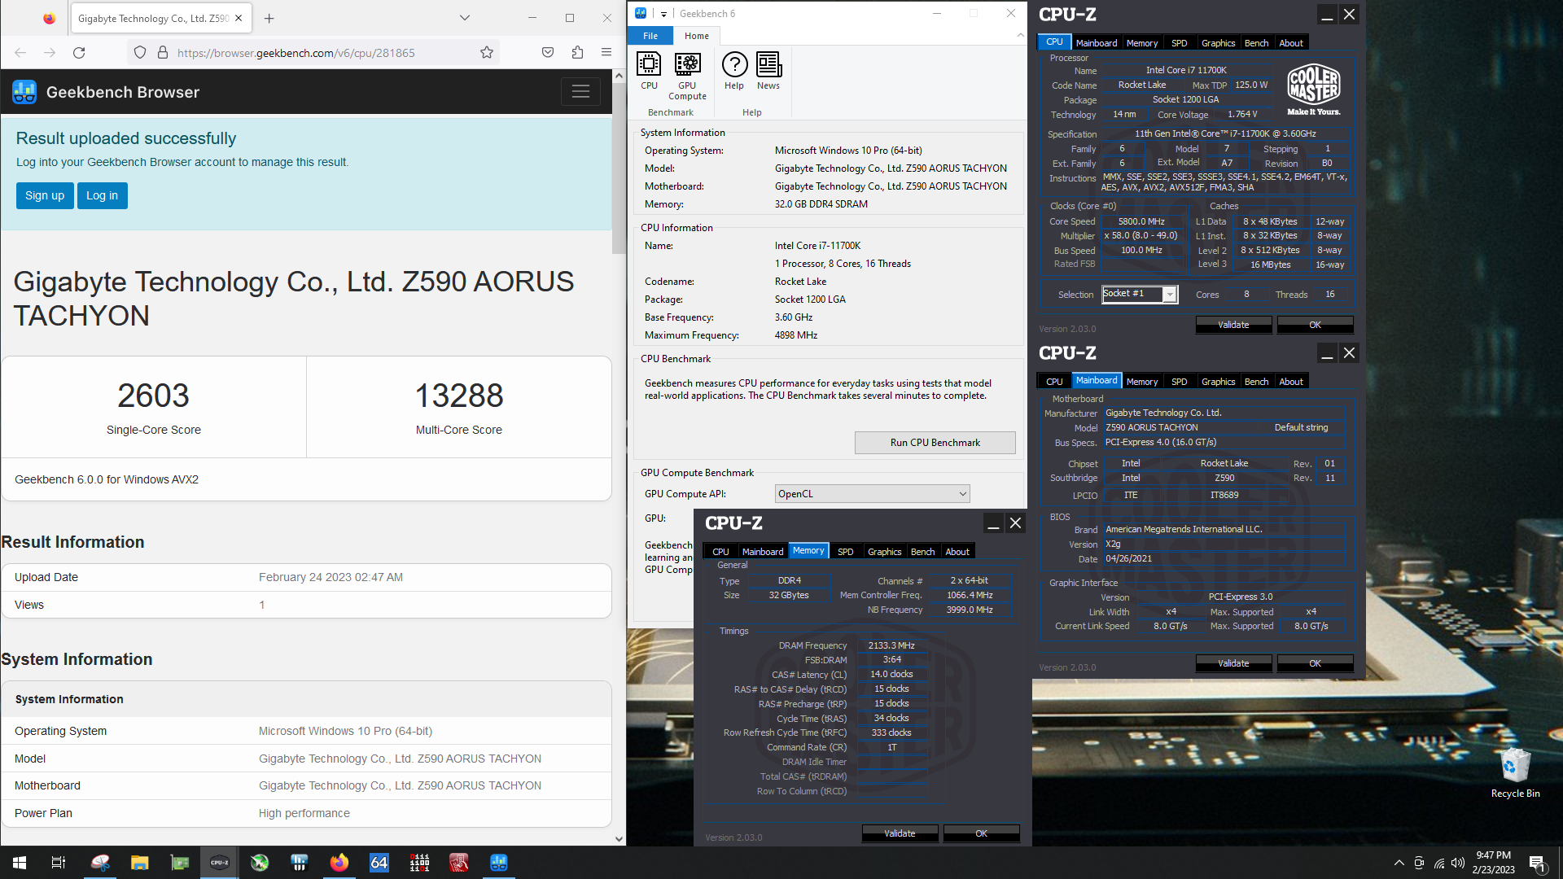Select the Recycle Bin on the desktop

click(x=1515, y=772)
